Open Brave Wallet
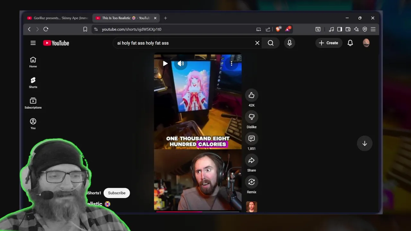This screenshot has height=231, width=411. pyautogui.click(x=348, y=29)
